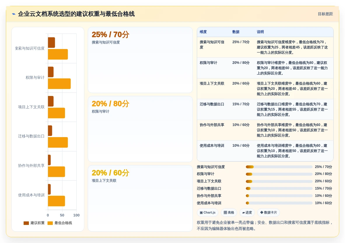Click the 搜索与知识可信度 最低合格线 chart bar

tap(58, 54)
